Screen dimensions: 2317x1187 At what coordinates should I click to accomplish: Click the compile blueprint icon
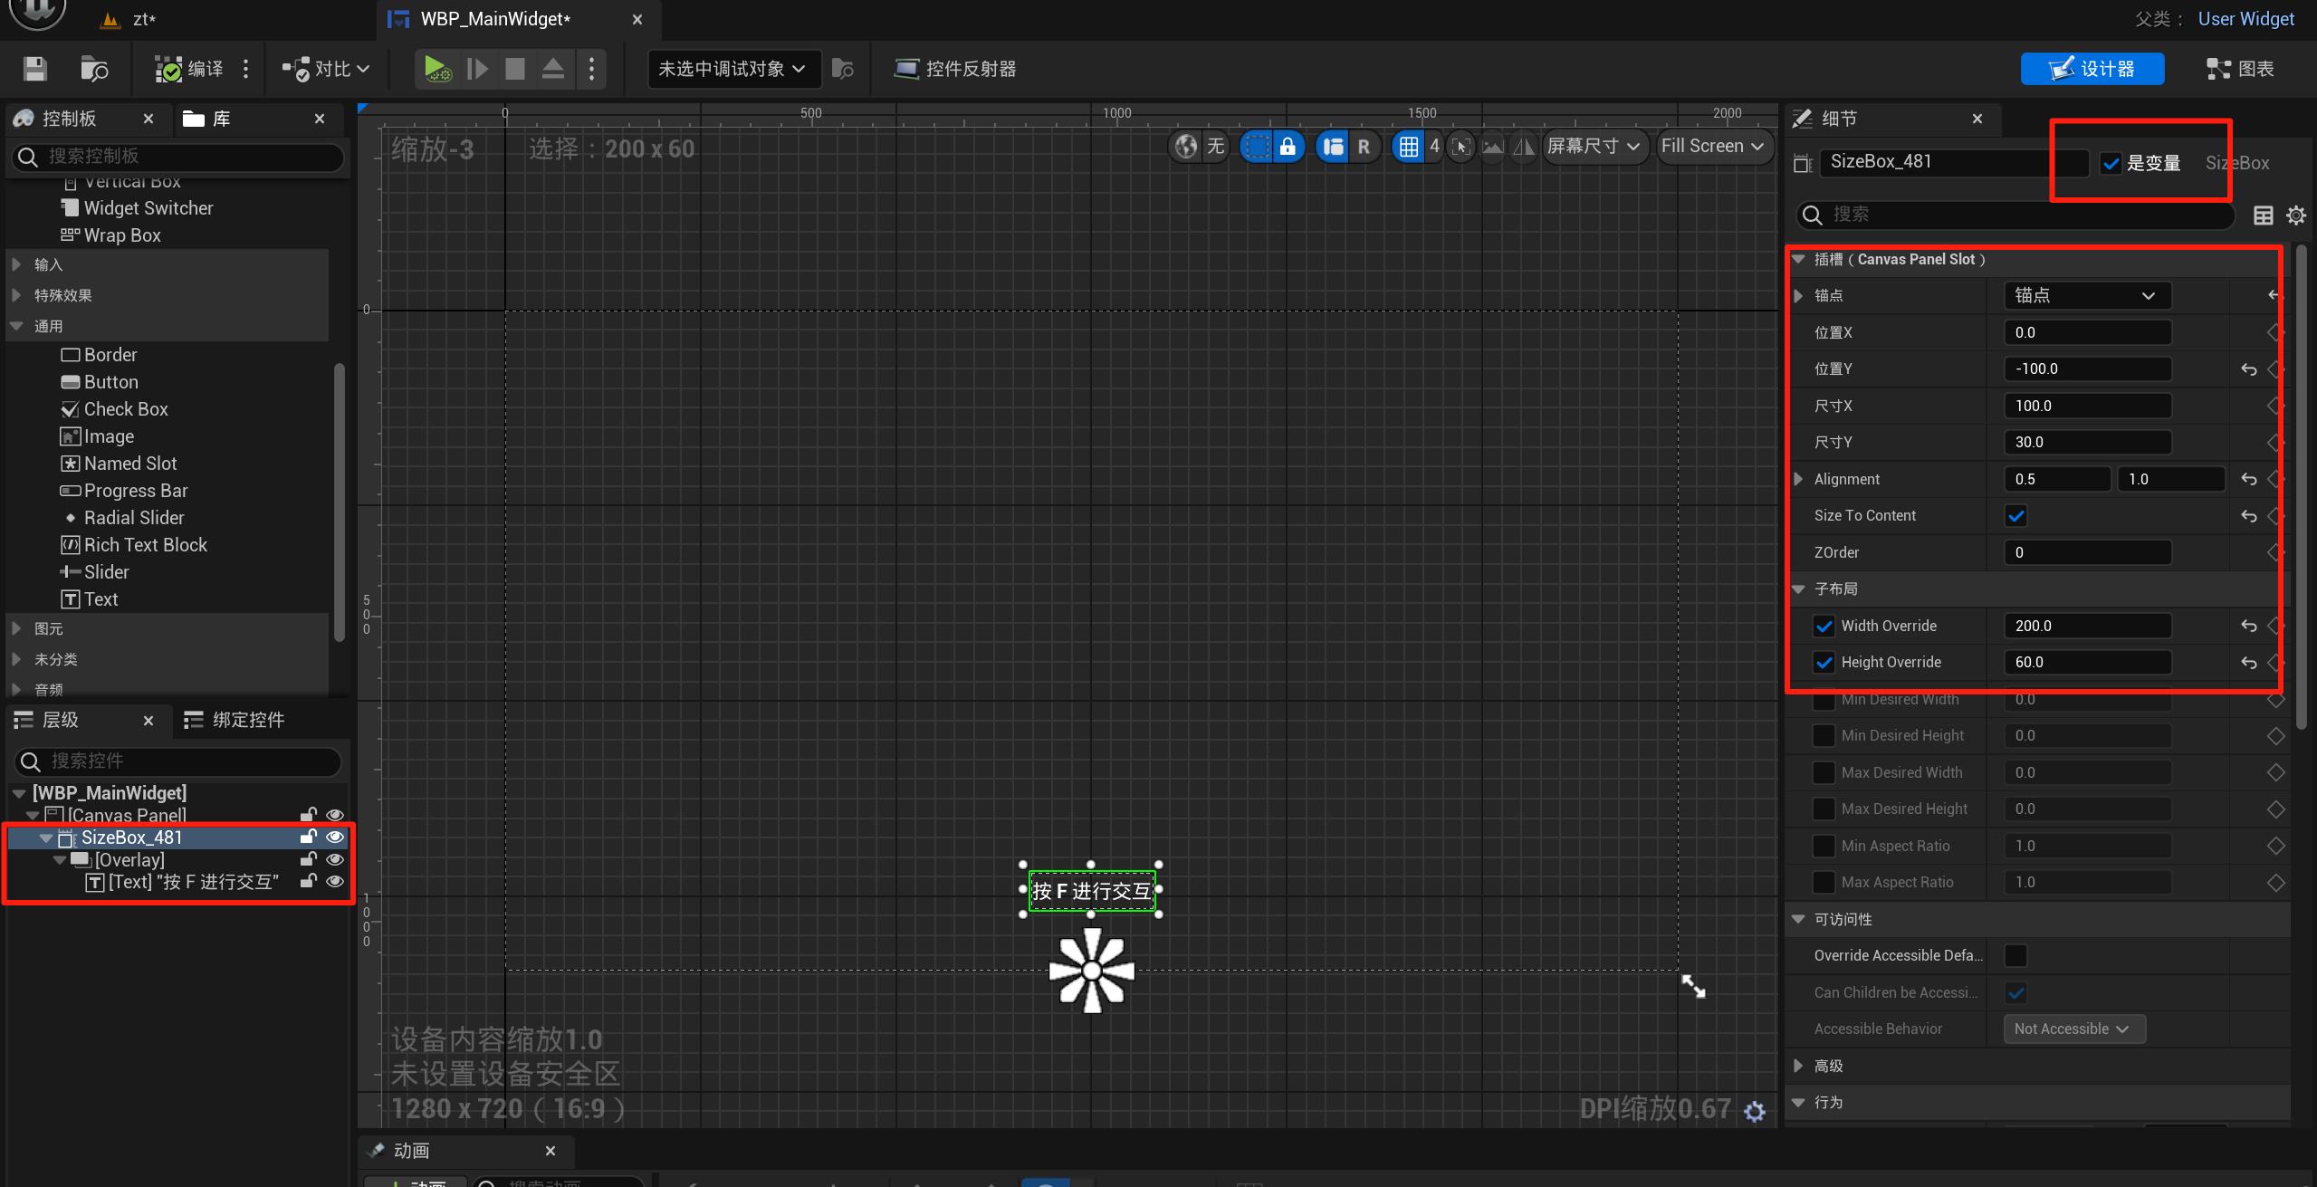click(x=168, y=69)
